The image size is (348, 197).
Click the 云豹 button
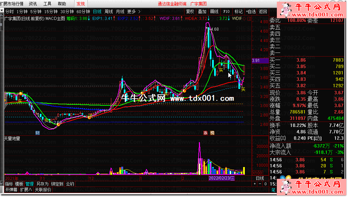[70, 184]
